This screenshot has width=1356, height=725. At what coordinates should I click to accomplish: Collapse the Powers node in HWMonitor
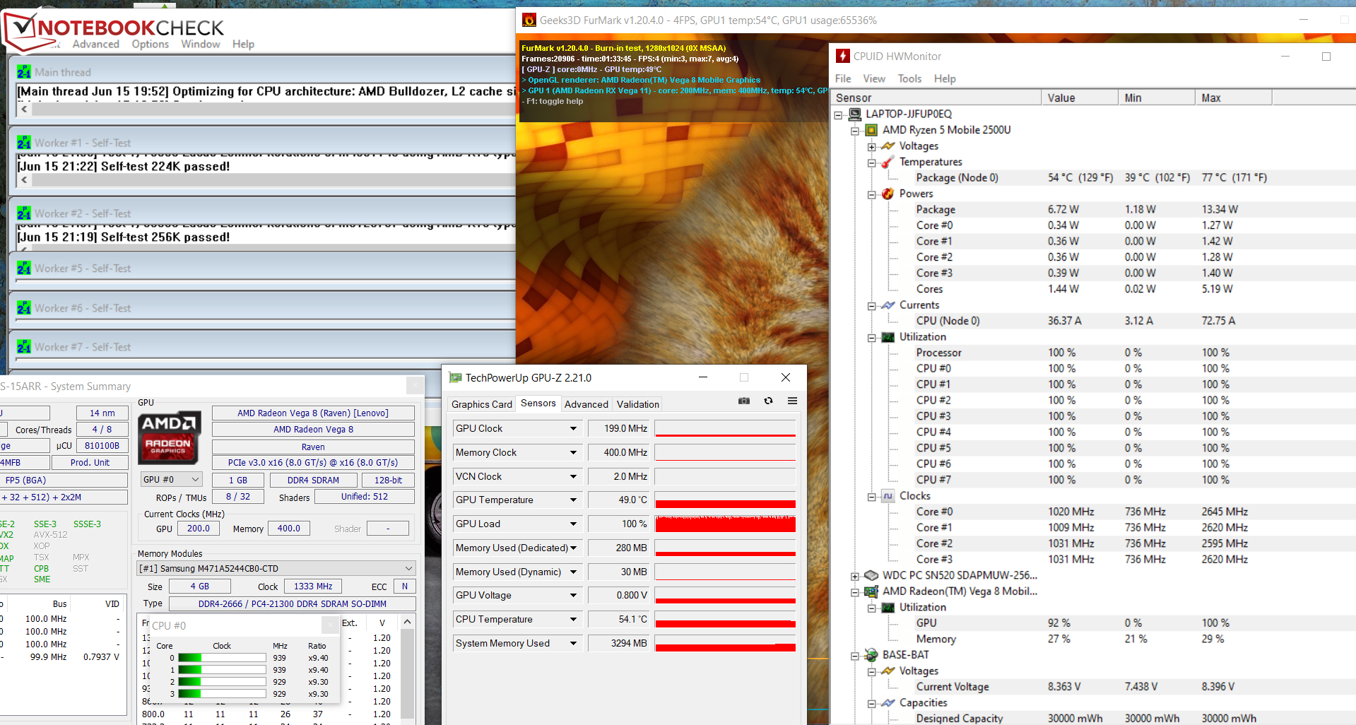pyautogui.click(x=872, y=194)
